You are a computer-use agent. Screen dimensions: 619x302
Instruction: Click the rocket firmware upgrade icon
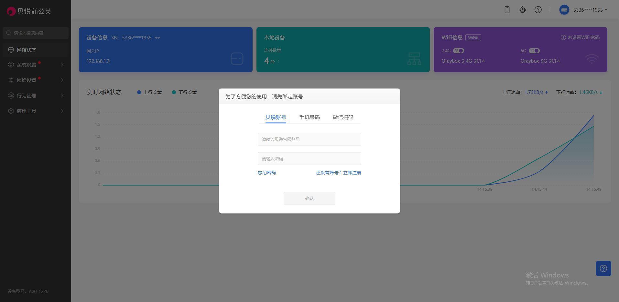523,10
